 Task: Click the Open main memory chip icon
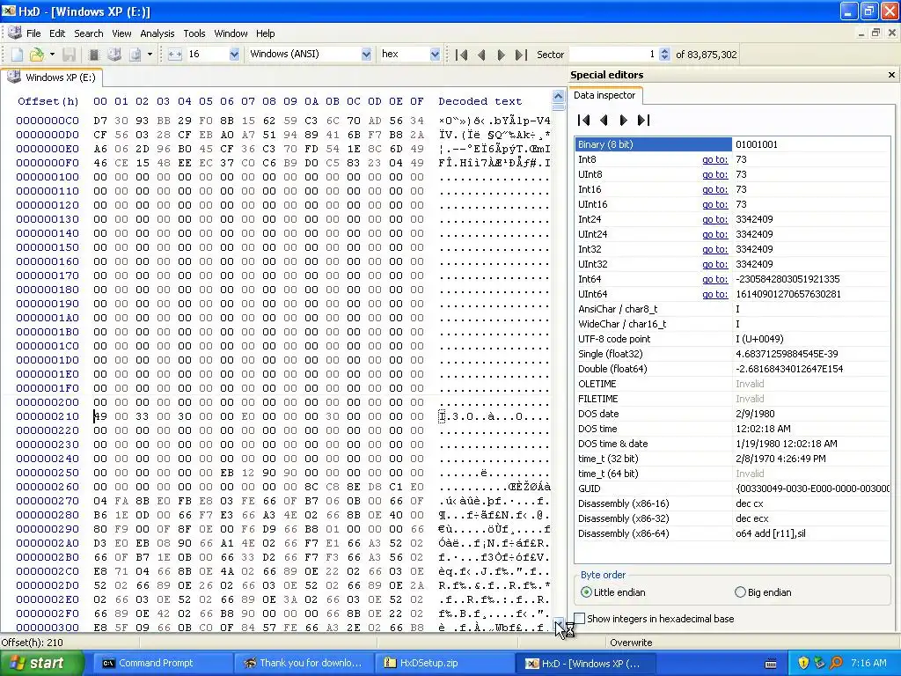[93, 55]
